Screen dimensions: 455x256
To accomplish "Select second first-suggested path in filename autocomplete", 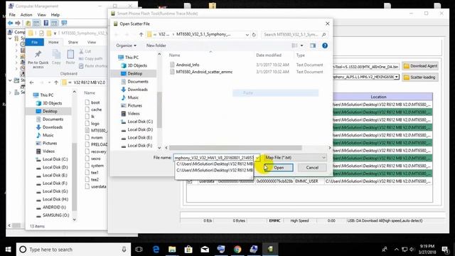I will coord(215,171).
